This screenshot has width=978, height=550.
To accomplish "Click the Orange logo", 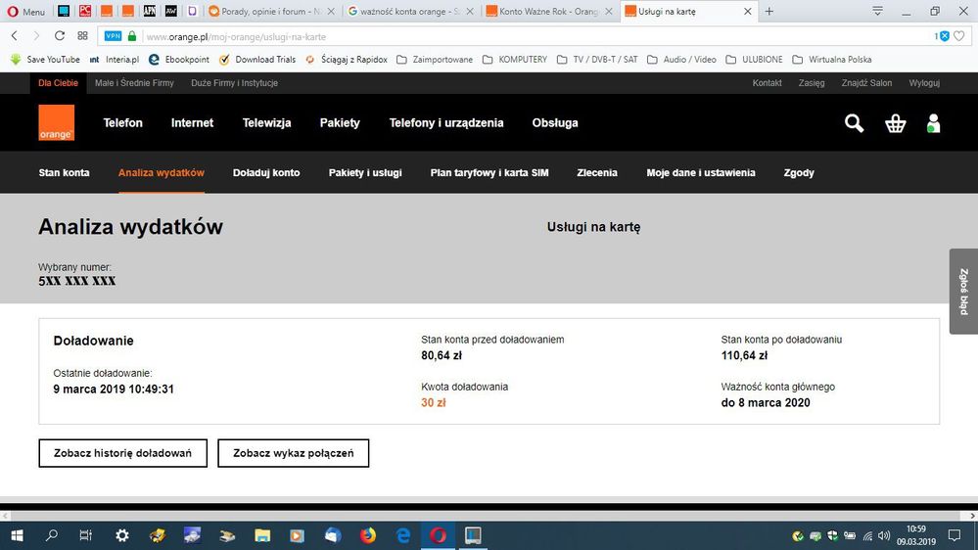I will [x=56, y=123].
